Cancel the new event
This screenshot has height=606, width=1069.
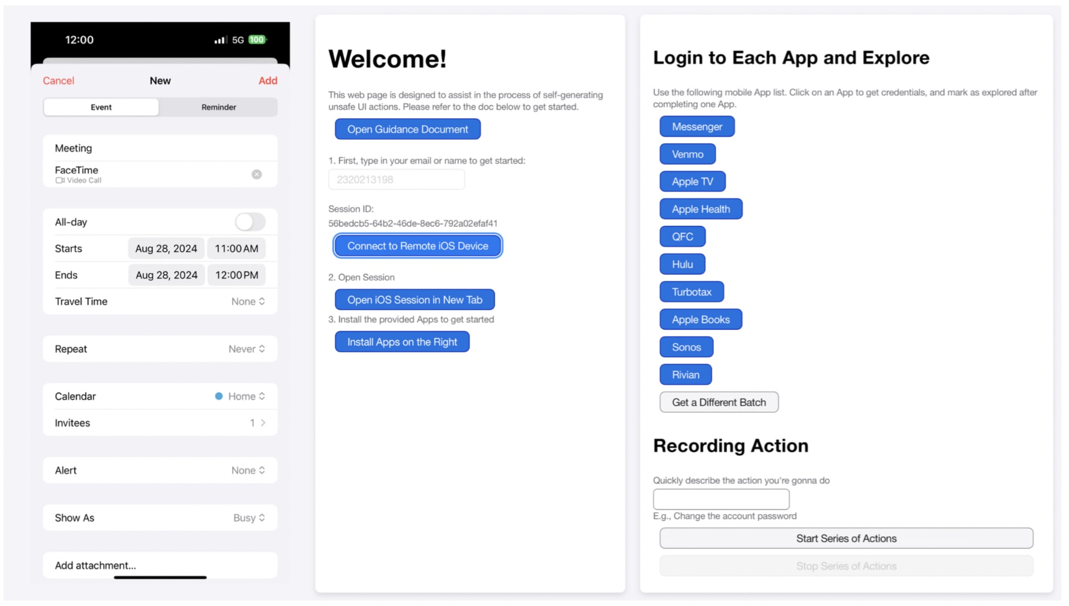click(58, 81)
